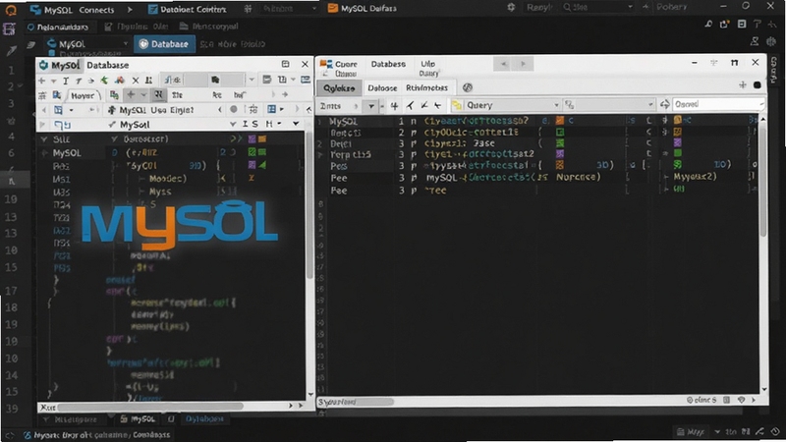This screenshot has height=442, width=786.
Task: Select the Dalosse tab in the Query window
Action: click(382, 87)
